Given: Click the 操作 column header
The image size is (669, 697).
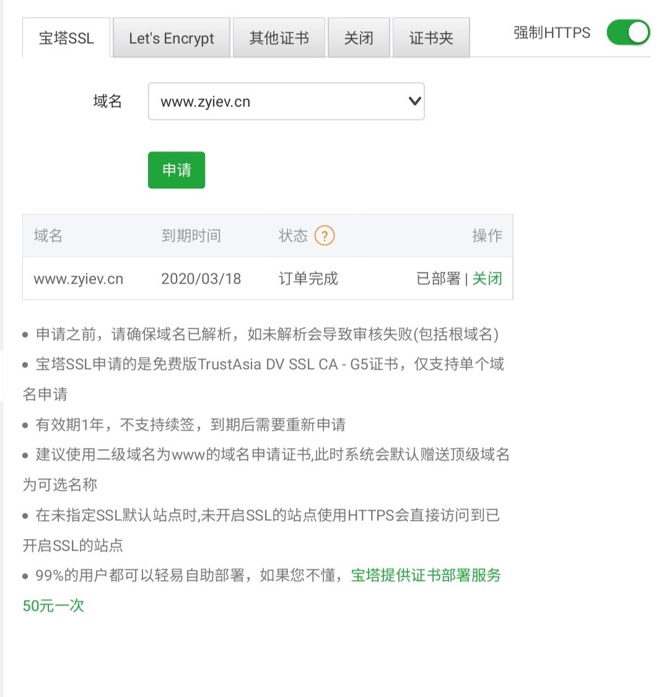Looking at the screenshot, I should click(487, 235).
